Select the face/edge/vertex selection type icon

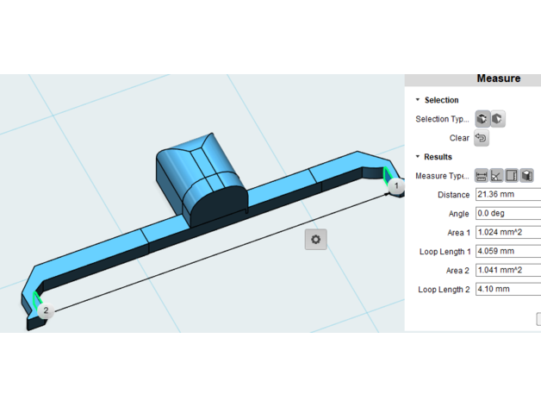click(482, 119)
